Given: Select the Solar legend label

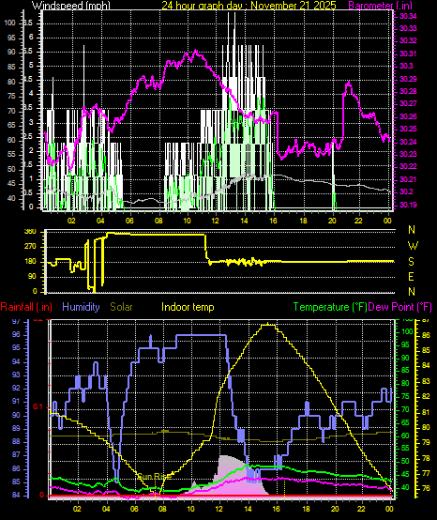Looking at the screenshot, I should coord(121,307).
